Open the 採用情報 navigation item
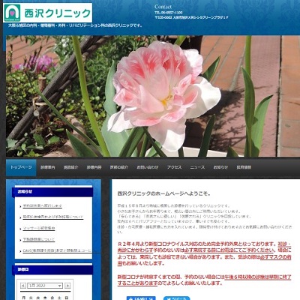 pyautogui.click(x=244, y=167)
